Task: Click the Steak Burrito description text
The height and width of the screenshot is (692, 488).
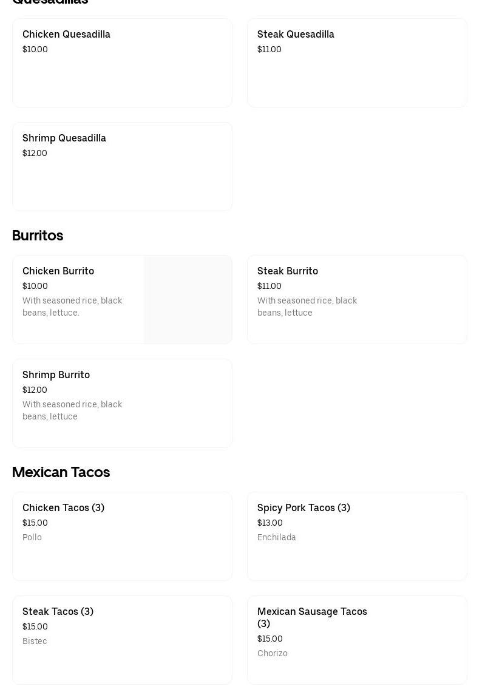Action: (x=307, y=307)
